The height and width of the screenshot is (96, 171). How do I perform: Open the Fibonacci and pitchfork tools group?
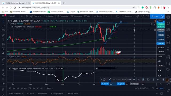[3, 31]
